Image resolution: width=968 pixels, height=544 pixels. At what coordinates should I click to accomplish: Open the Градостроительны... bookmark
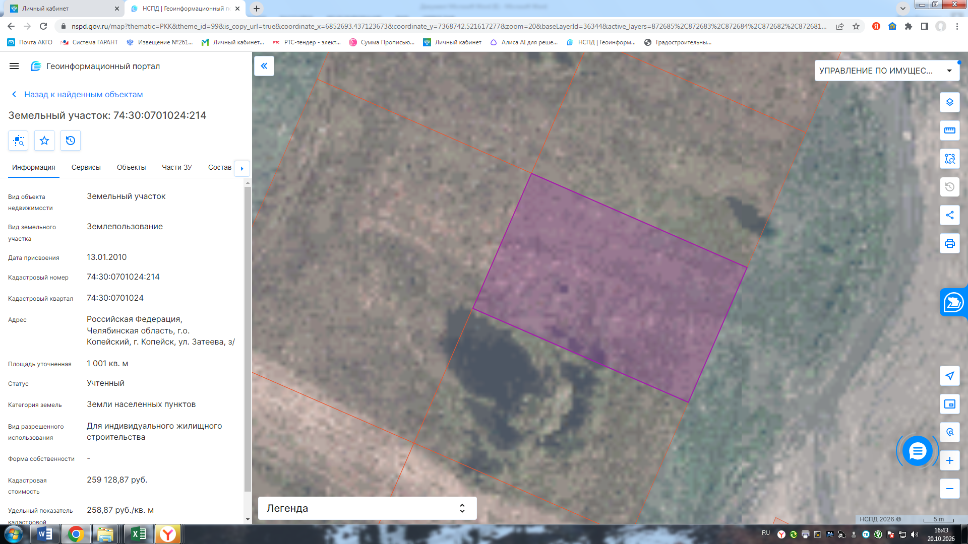pyautogui.click(x=678, y=42)
